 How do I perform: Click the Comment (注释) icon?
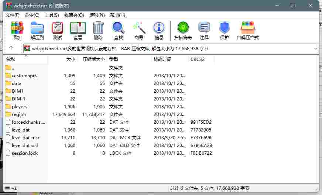(x=204, y=28)
